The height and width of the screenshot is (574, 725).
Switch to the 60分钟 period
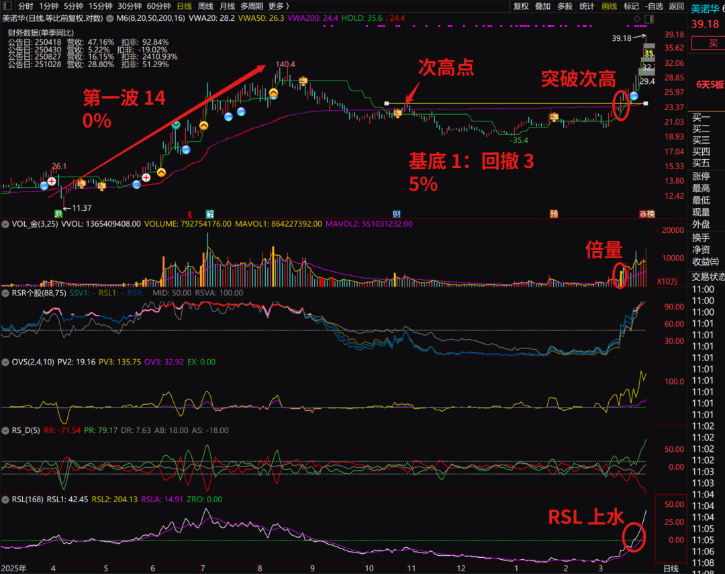click(x=158, y=6)
